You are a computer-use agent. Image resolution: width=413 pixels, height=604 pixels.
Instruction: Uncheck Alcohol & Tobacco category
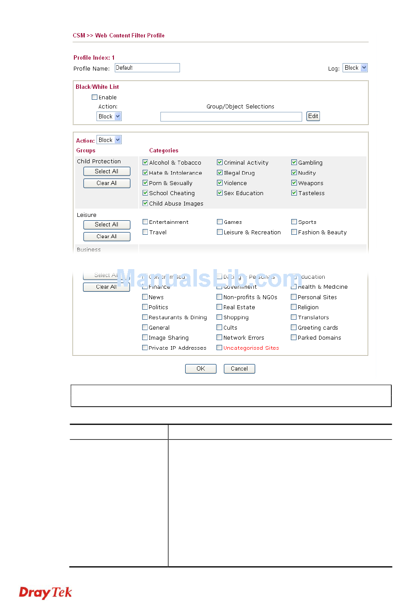coord(146,162)
